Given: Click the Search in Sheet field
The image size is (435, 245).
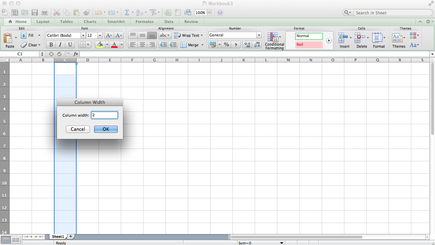Looking at the screenshot, I should 393,13.
